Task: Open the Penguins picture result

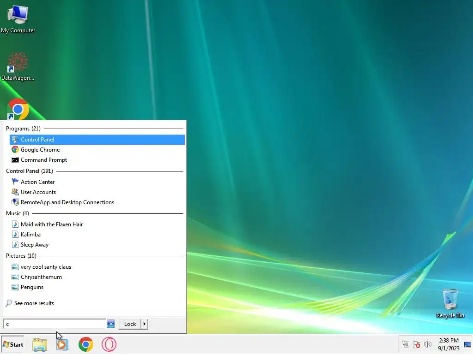Action: click(x=97, y=287)
